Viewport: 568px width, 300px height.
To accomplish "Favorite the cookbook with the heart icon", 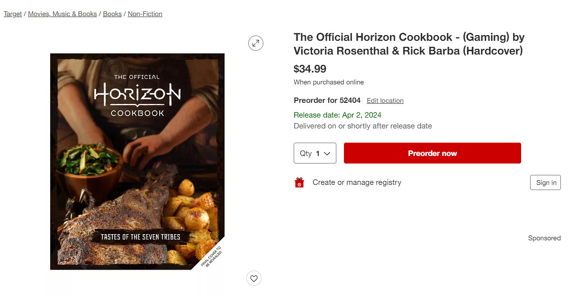I will [x=254, y=278].
